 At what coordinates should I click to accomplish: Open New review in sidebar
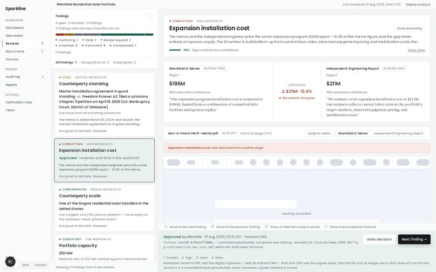click(15, 36)
